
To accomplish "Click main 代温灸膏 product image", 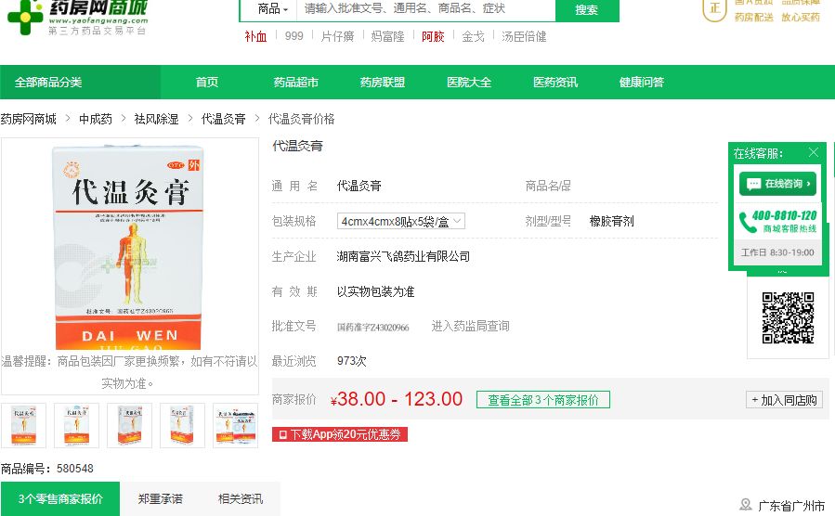I will pos(129,248).
